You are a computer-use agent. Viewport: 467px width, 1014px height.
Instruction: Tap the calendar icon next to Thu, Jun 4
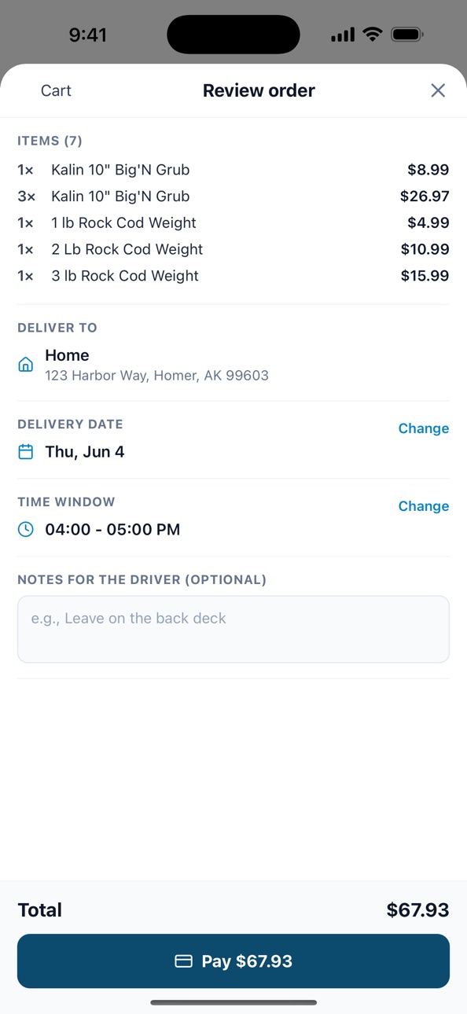pos(26,452)
